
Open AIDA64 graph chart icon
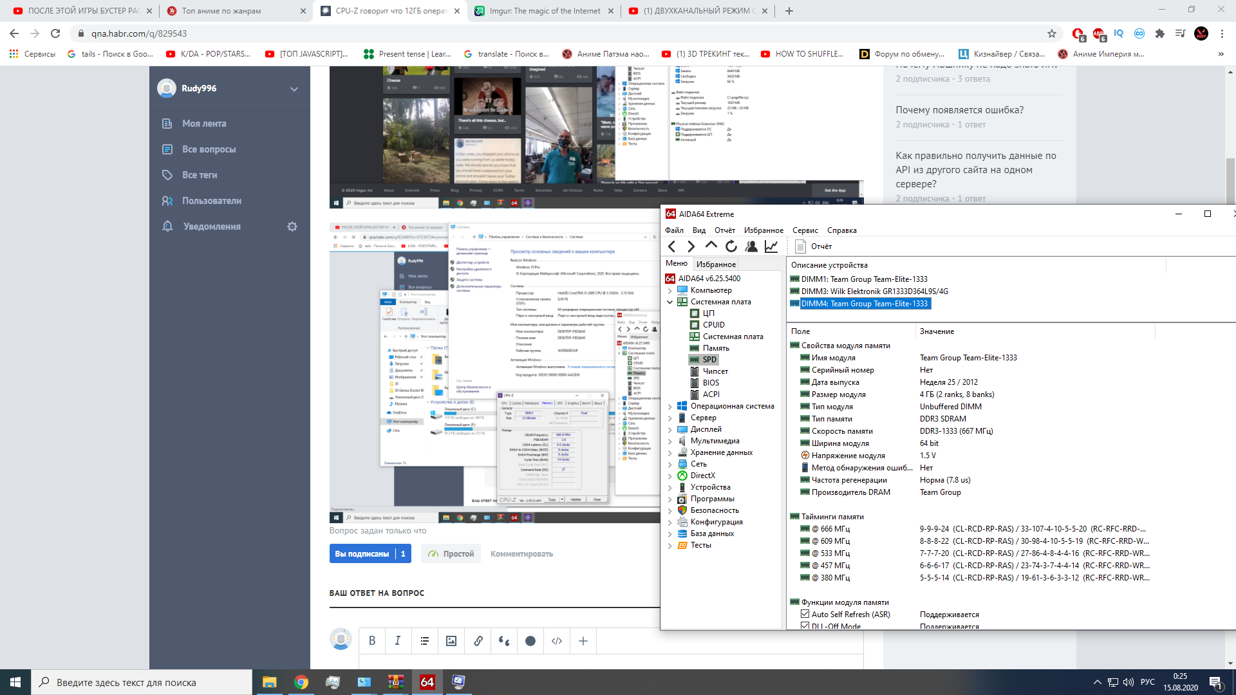tap(771, 246)
